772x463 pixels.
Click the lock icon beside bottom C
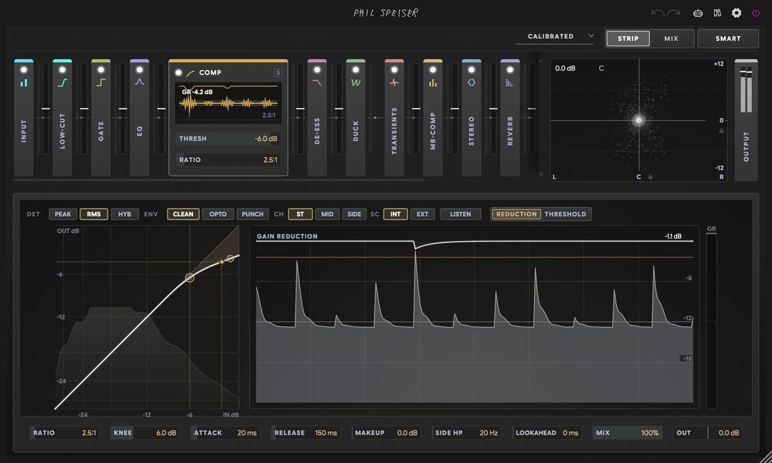click(651, 176)
